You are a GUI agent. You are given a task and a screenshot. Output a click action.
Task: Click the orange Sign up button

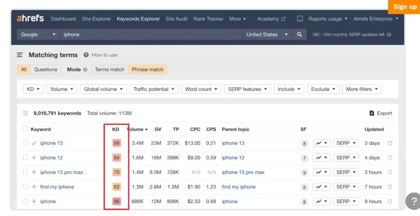pyautogui.click(x=404, y=7)
